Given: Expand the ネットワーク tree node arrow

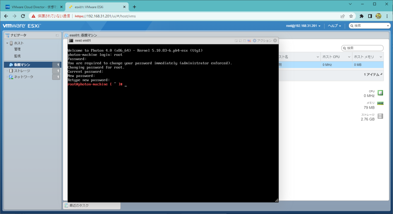Looking at the screenshot, I should 7,77.
